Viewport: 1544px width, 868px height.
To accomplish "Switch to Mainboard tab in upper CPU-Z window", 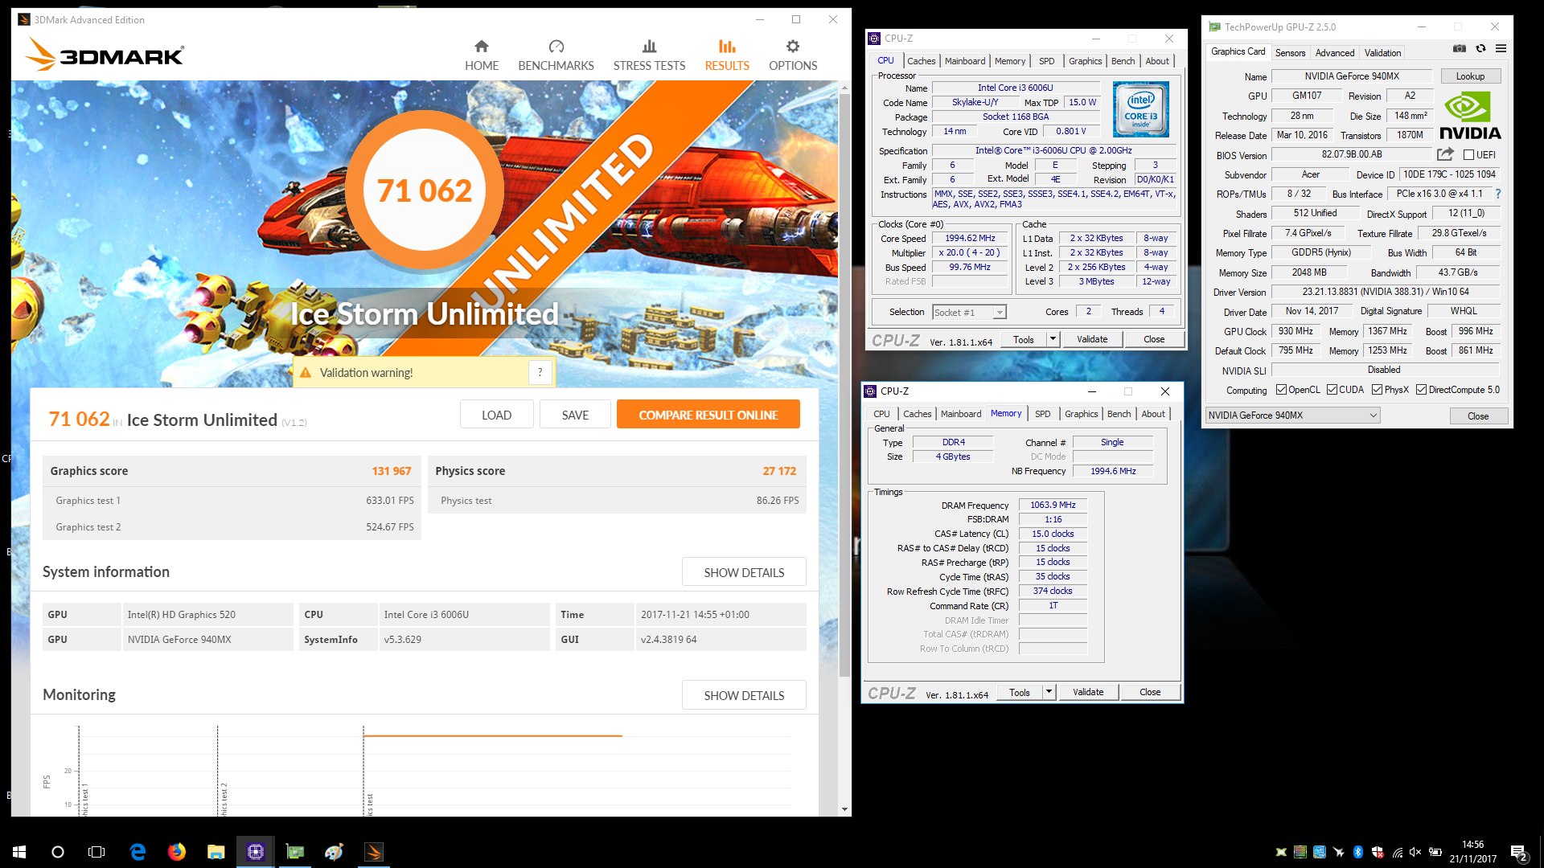I will (965, 61).
